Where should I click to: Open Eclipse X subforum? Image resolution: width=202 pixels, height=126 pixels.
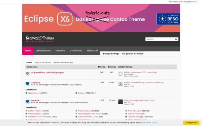click(x=82, y=93)
